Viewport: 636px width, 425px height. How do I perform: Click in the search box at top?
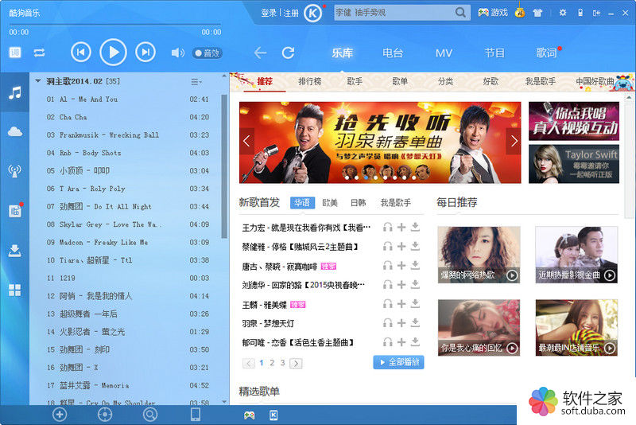(394, 13)
